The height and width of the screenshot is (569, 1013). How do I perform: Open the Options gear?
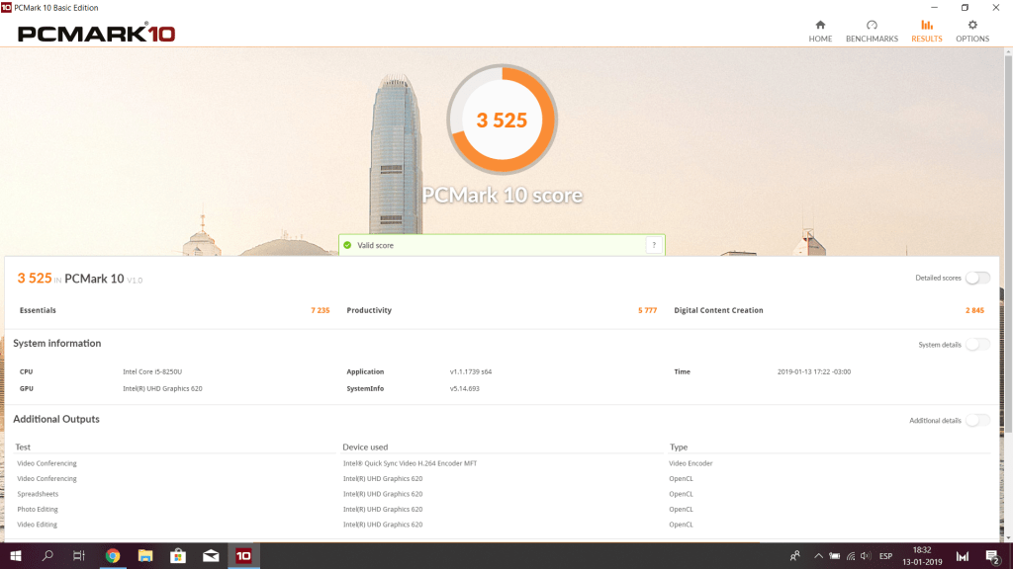[971, 31]
